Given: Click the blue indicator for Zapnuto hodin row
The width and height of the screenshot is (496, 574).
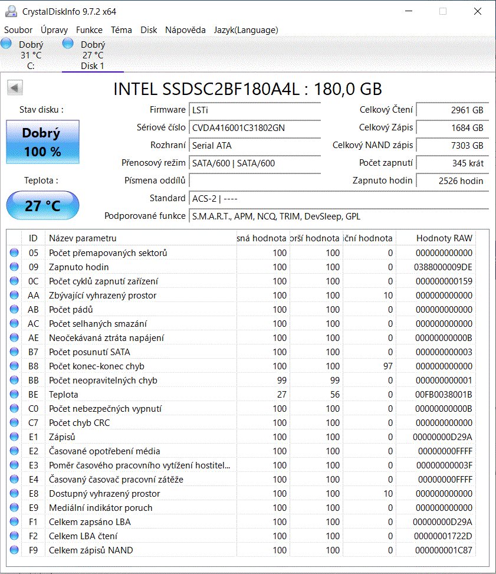Looking at the screenshot, I should tap(13, 267).
